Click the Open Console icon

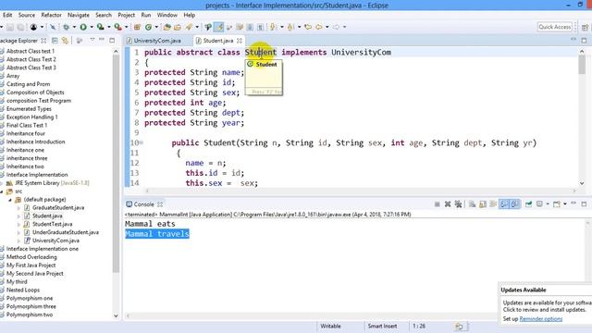tap(557, 204)
